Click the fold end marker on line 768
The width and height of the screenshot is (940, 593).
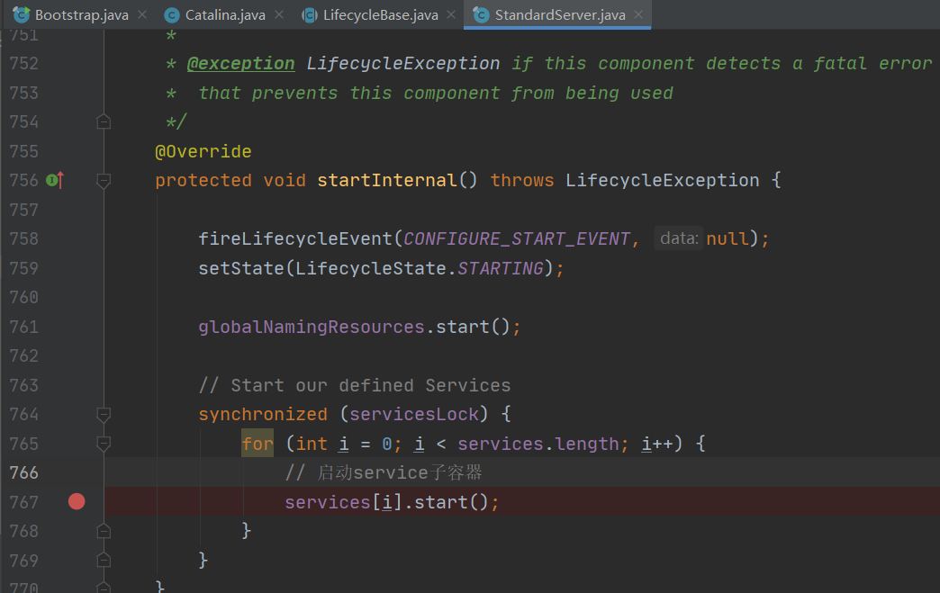click(104, 531)
